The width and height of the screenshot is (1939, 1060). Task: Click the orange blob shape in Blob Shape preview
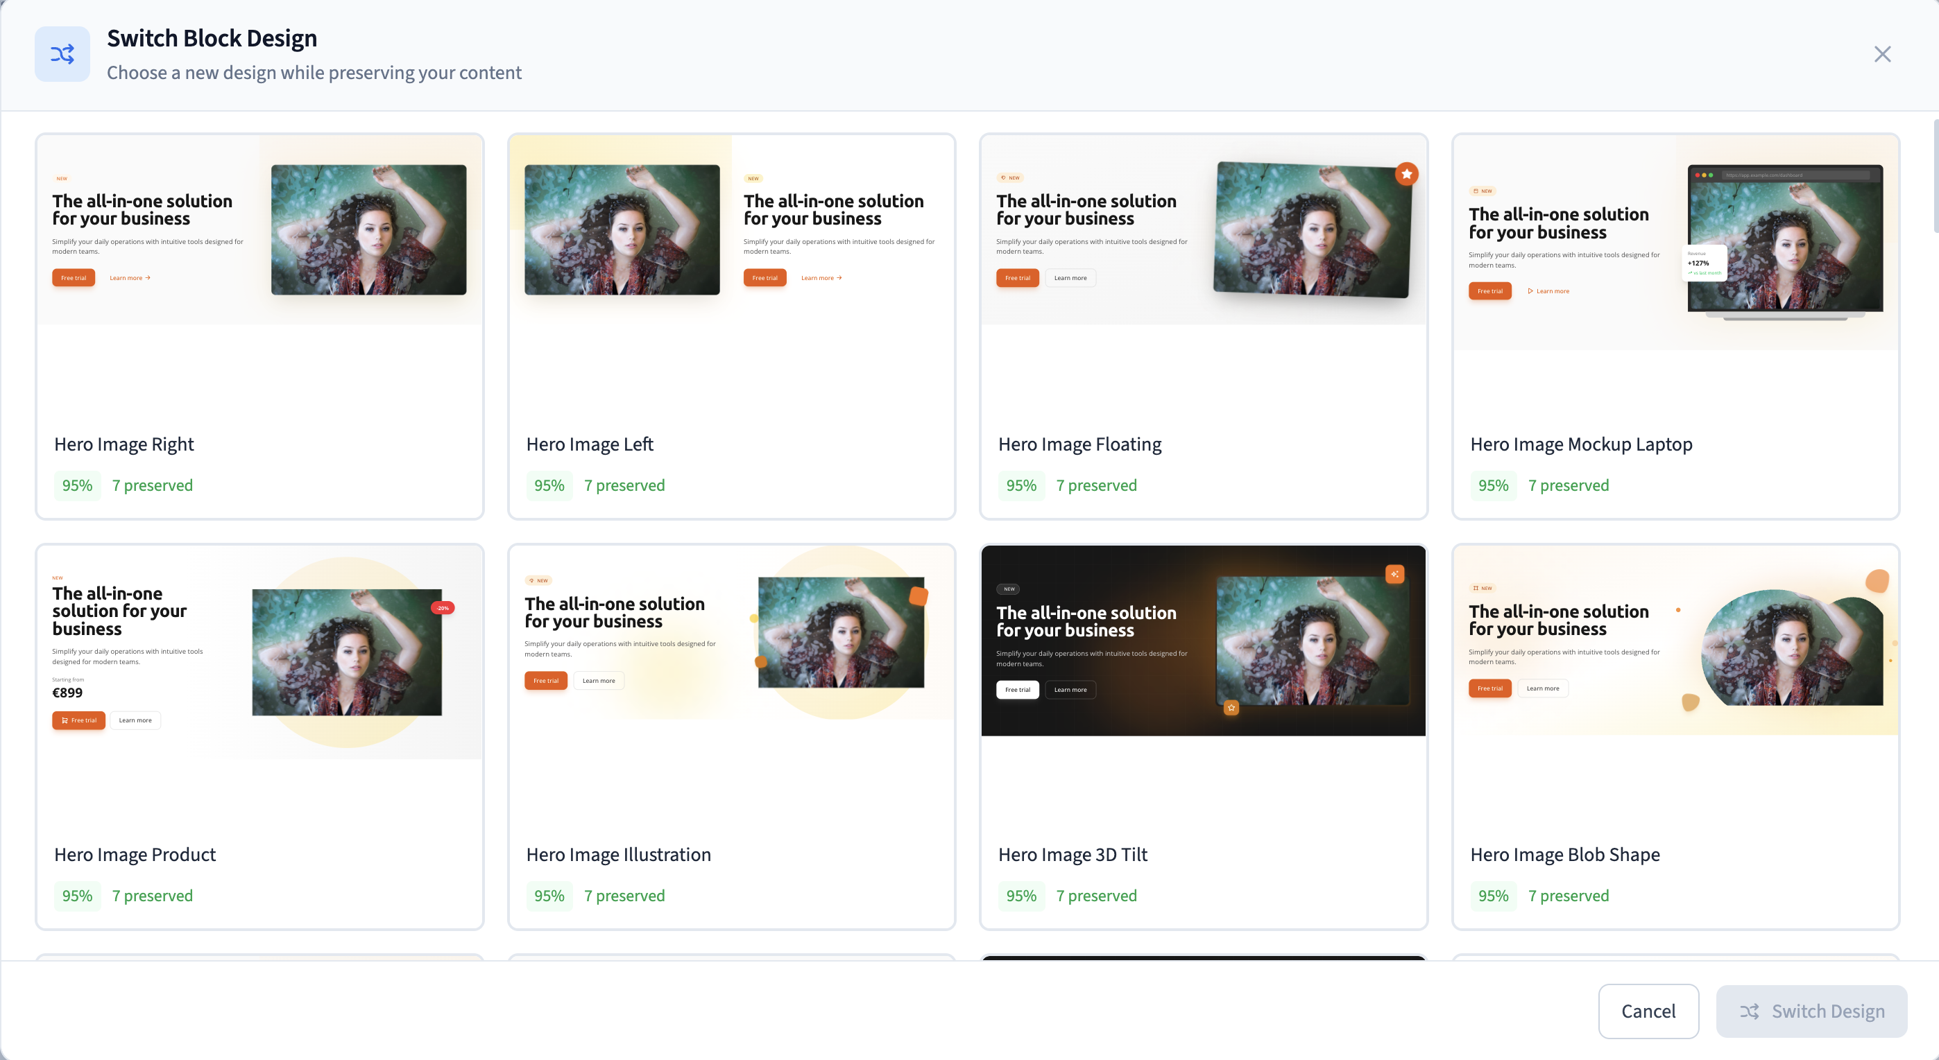[1877, 581]
